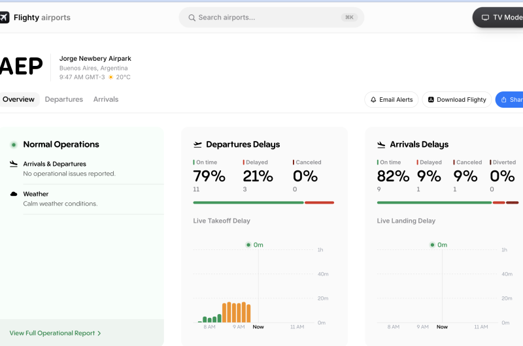Expand View Full Operational Report chevron
Viewport: 523px width, 346px height.
tap(99, 334)
